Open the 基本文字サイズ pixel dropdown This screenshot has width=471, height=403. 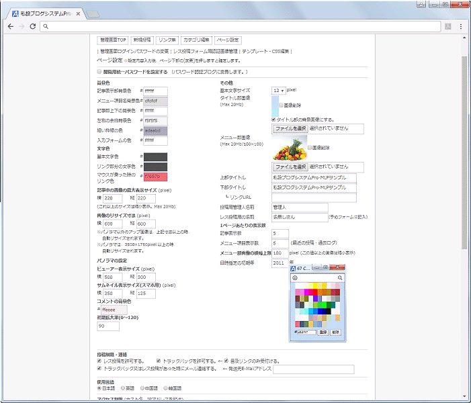[278, 90]
